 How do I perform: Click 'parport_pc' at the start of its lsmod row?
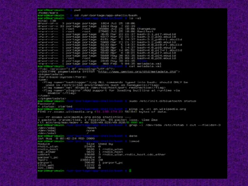[x=48, y=157]
